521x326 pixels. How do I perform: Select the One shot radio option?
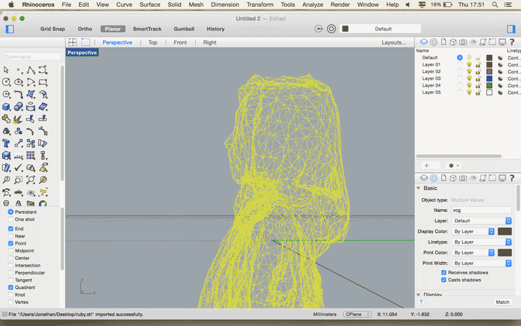(10, 219)
